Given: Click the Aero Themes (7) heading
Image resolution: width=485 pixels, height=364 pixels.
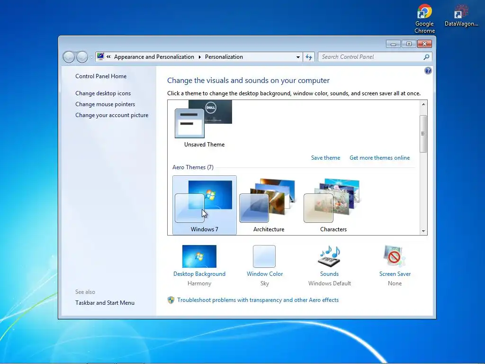Looking at the screenshot, I should pos(193,167).
